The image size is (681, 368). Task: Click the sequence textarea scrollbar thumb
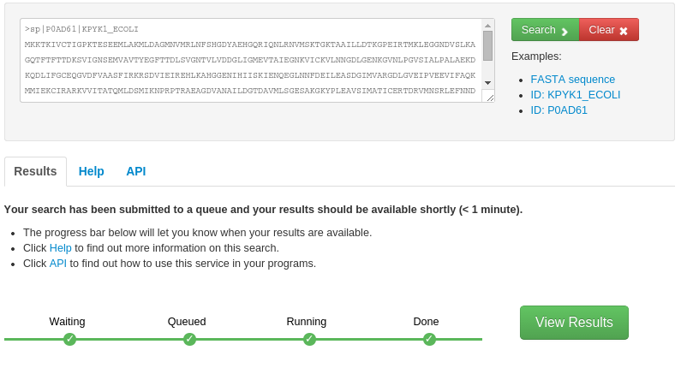point(487,45)
